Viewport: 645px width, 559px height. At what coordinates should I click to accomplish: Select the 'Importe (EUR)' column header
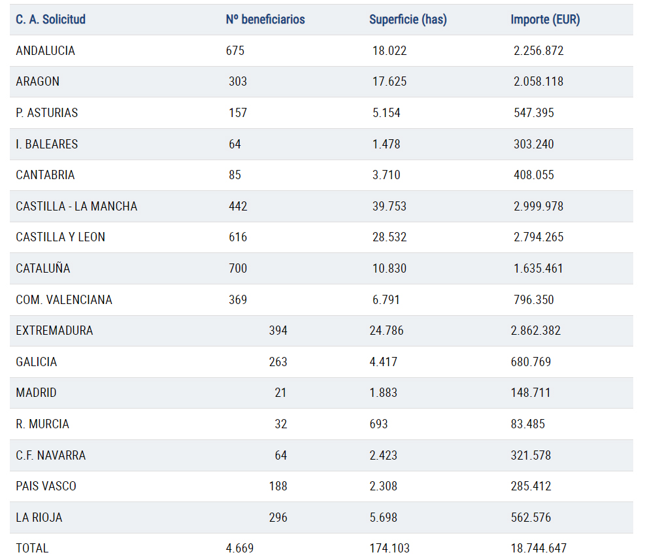coord(545,20)
